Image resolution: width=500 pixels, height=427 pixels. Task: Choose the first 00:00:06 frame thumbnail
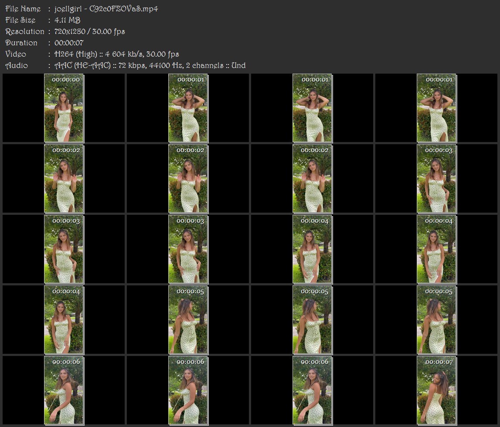pos(64,390)
